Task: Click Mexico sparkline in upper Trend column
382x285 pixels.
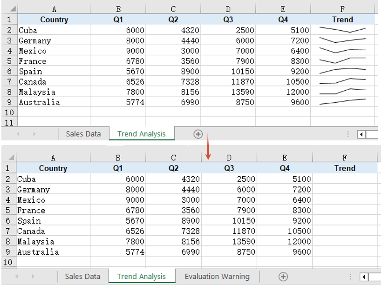Action: 342,50
